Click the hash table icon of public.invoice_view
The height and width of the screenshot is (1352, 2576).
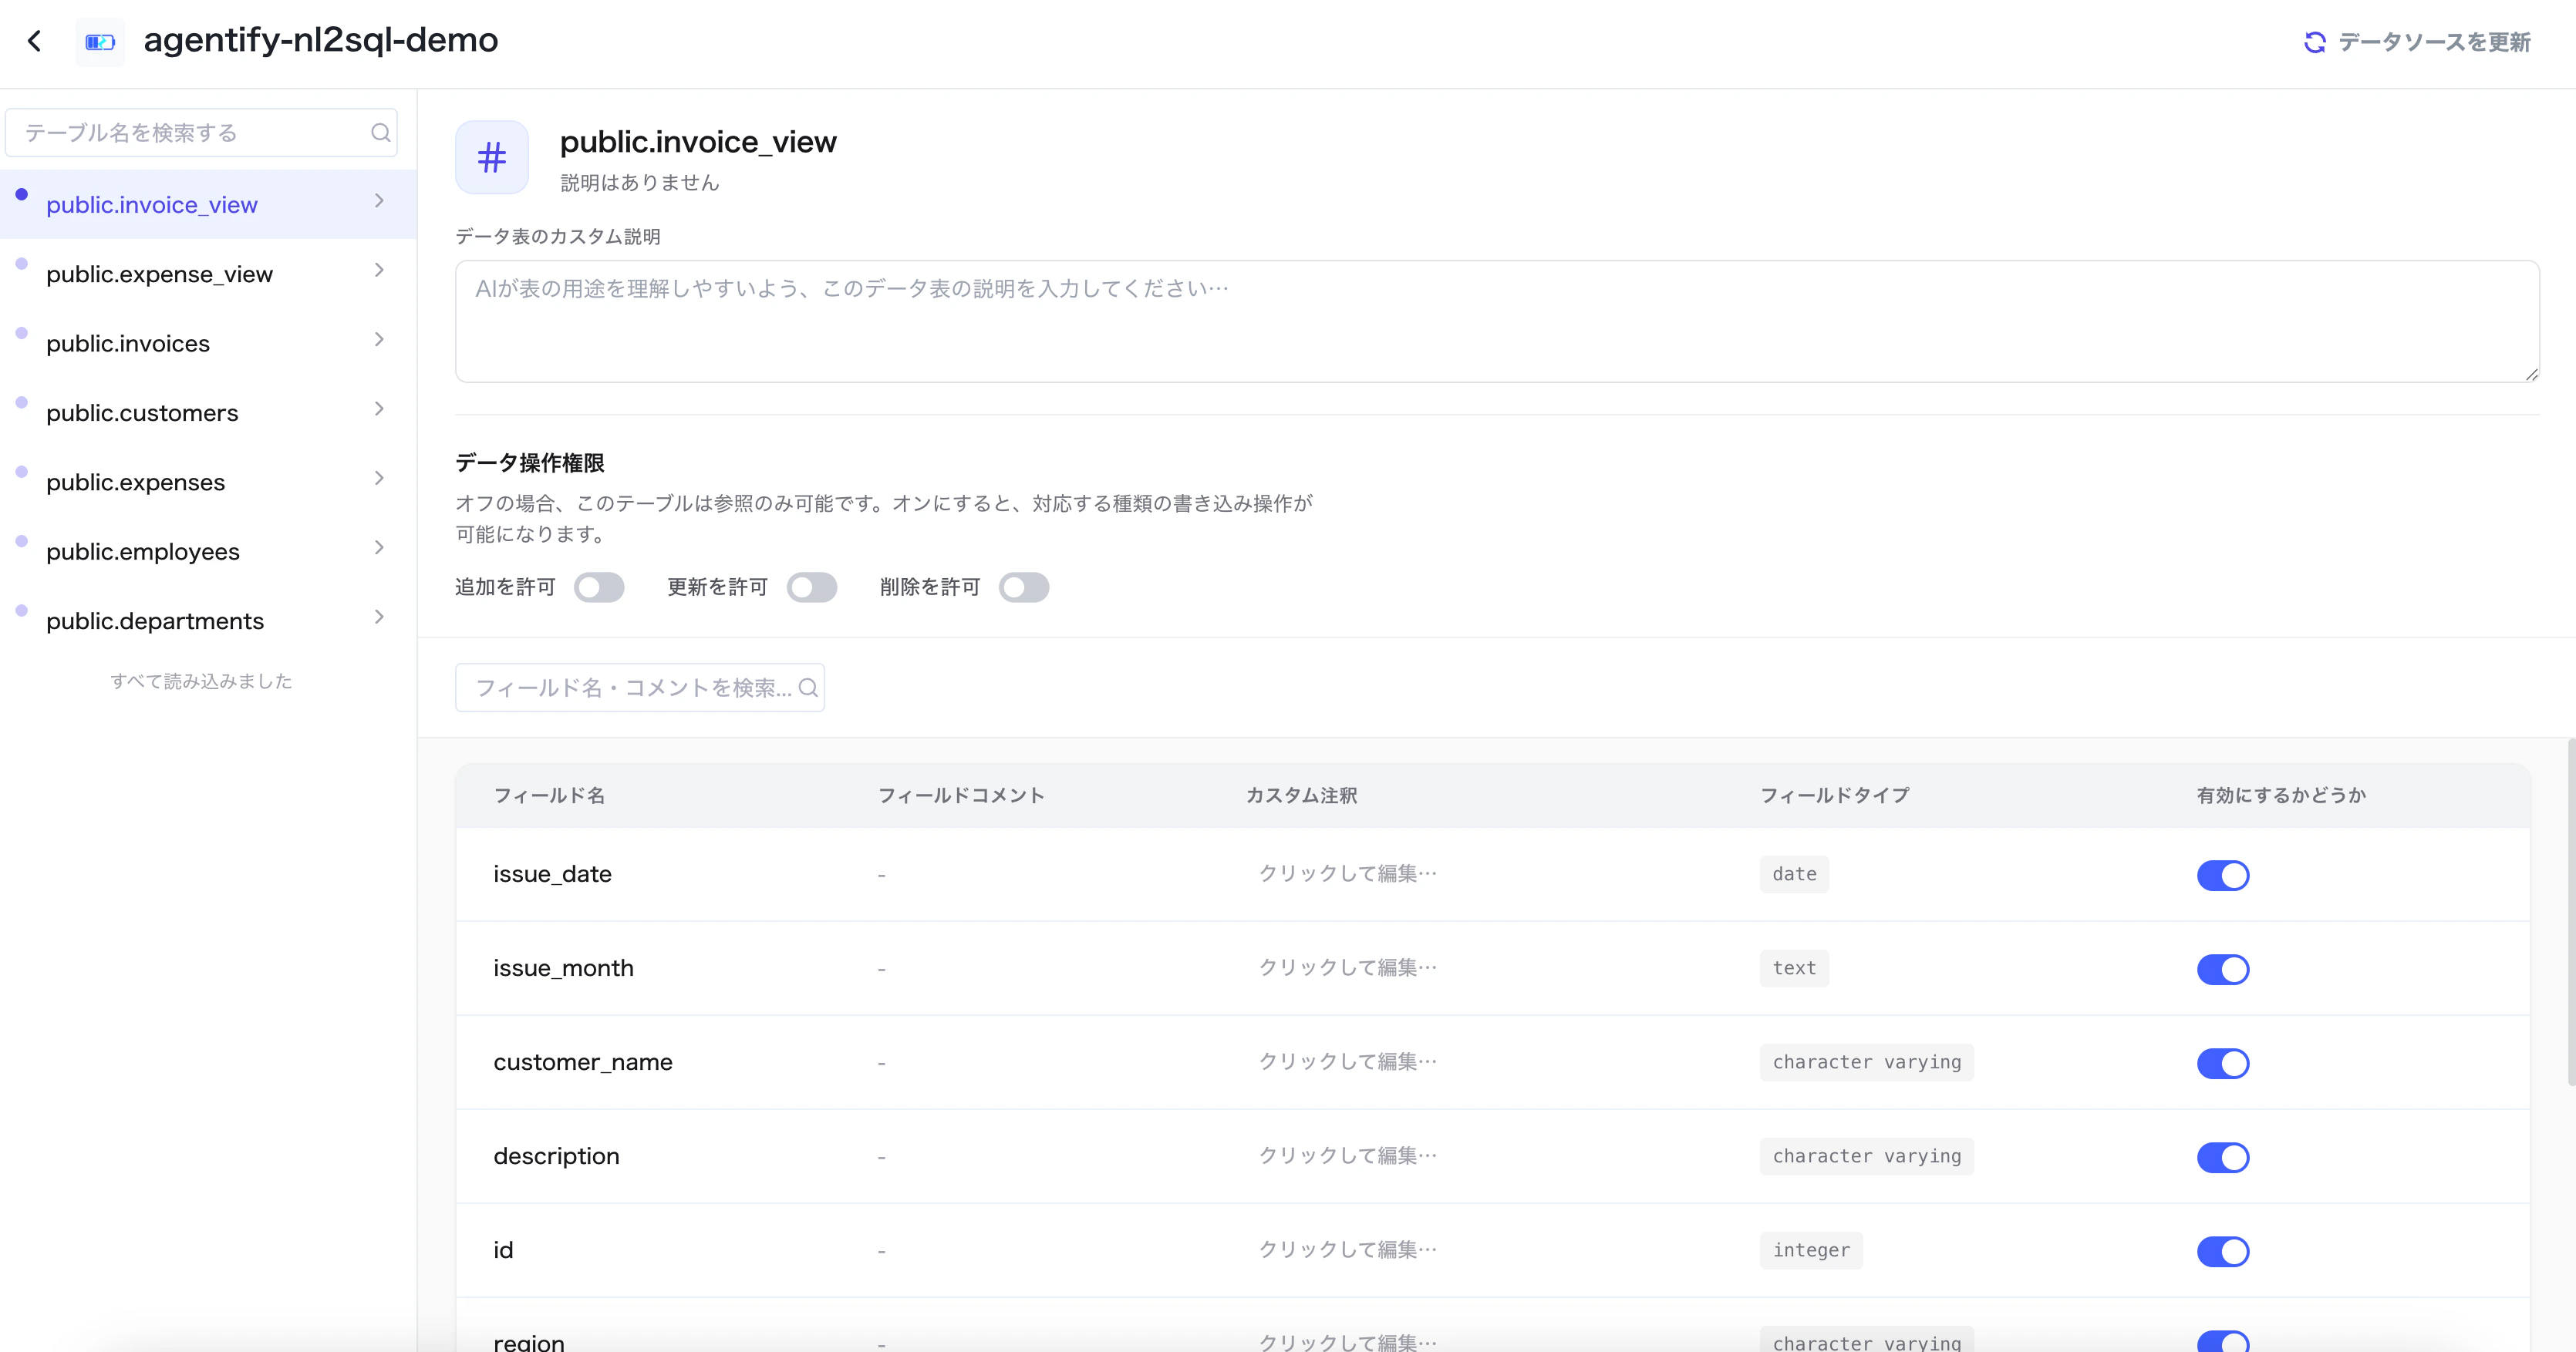(492, 157)
